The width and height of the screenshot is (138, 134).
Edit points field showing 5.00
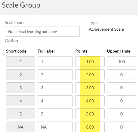90,114
